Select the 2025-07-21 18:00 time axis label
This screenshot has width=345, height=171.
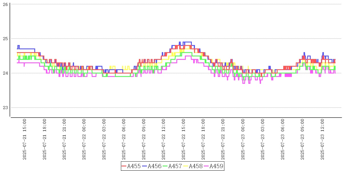pyautogui.click(x=45, y=139)
